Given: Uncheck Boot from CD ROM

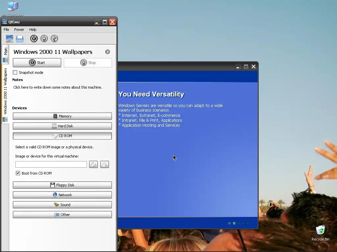Looking at the screenshot, I should [x=18, y=173].
